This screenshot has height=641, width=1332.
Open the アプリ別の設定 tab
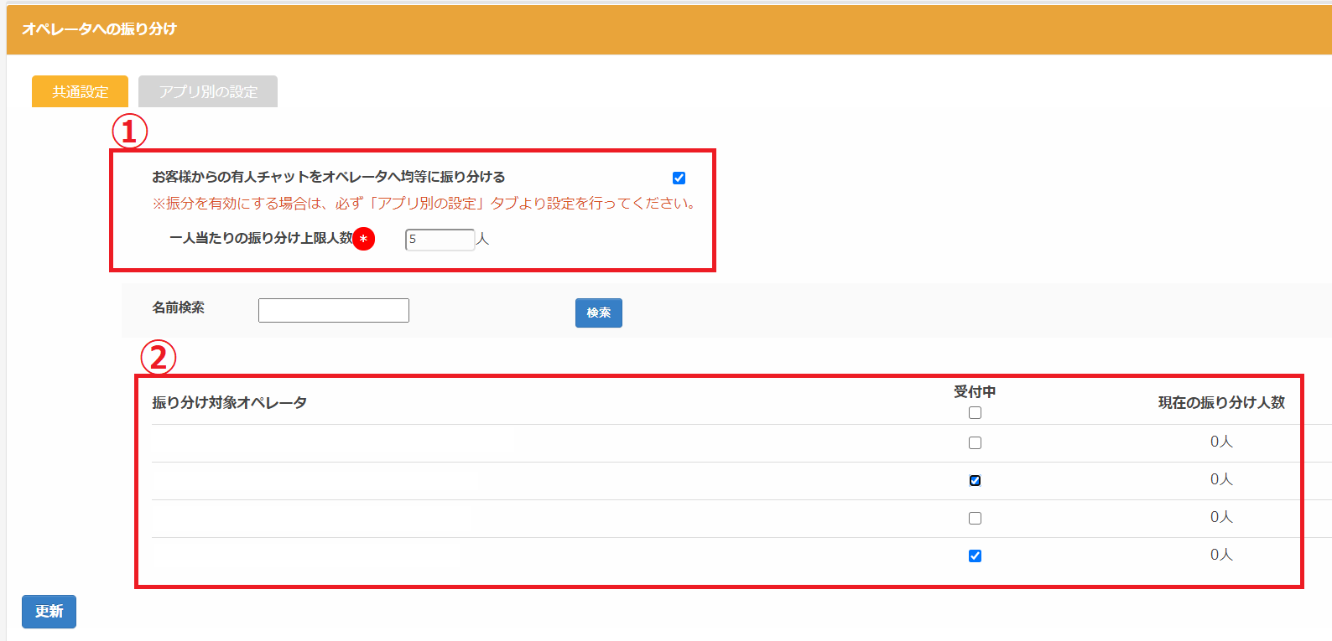point(208,91)
